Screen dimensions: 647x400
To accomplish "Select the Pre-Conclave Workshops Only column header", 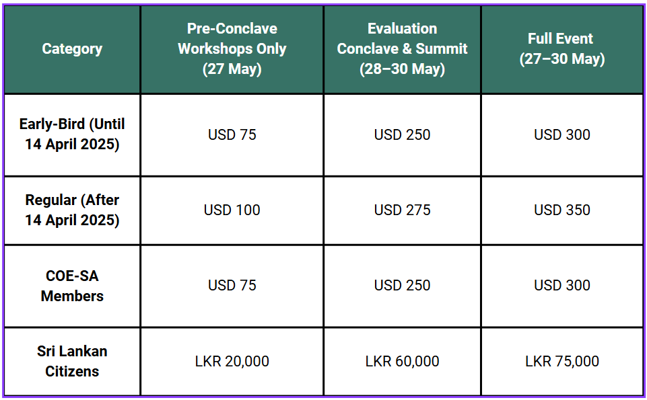I will click(x=232, y=48).
